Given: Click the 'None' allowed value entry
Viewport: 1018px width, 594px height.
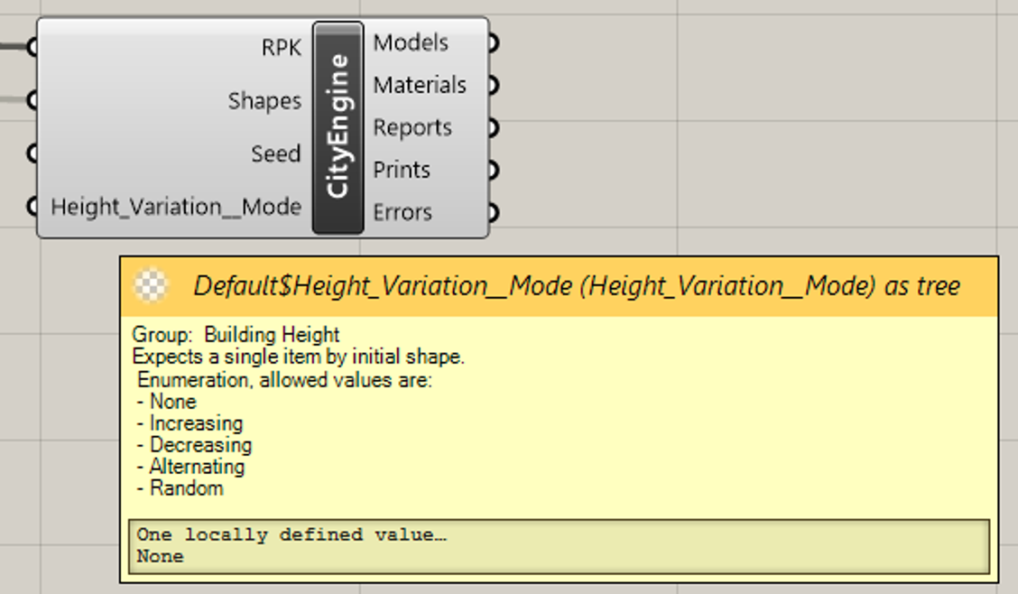Looking at the screenshot, I should point(167,401).
